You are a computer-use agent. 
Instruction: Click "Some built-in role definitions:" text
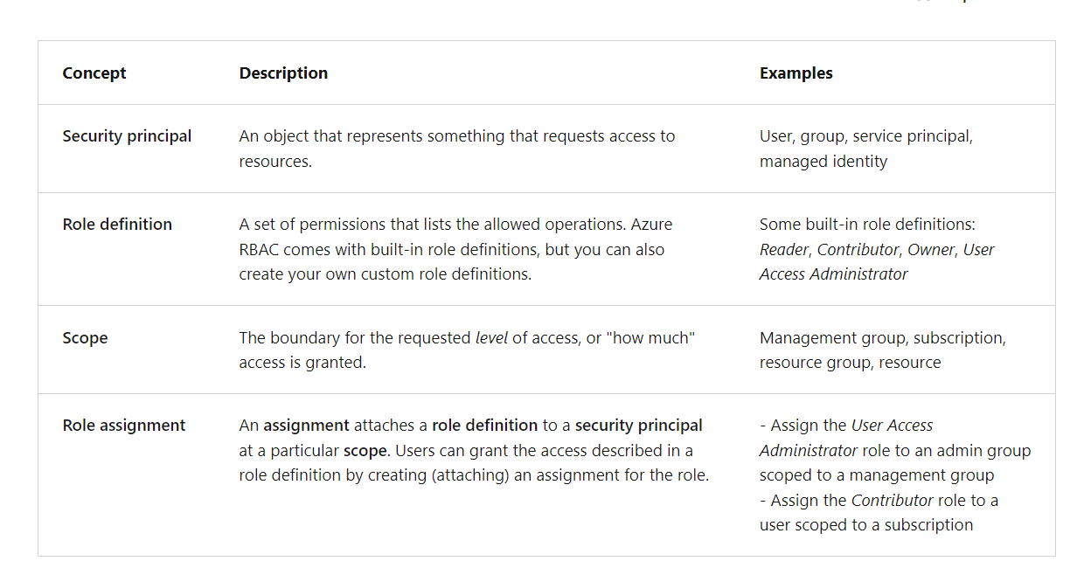867,225
